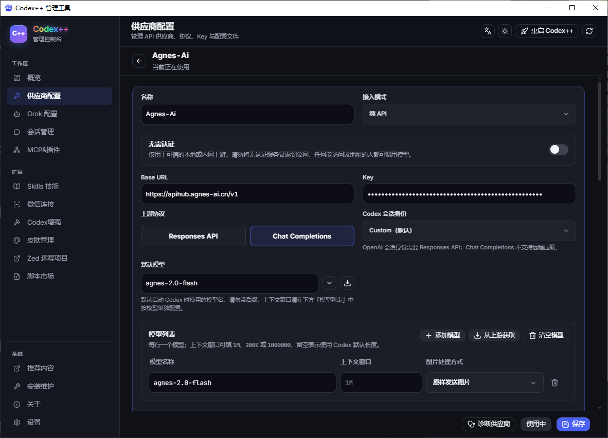The width and height of the screenshot is (608, 438).
Task: Click the 保存 button
Action: tap(573, 424)
